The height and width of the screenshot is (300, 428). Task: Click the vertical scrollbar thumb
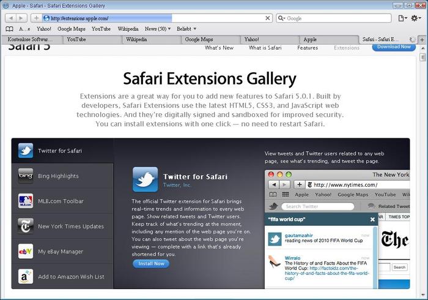click(x=423, y=57)
